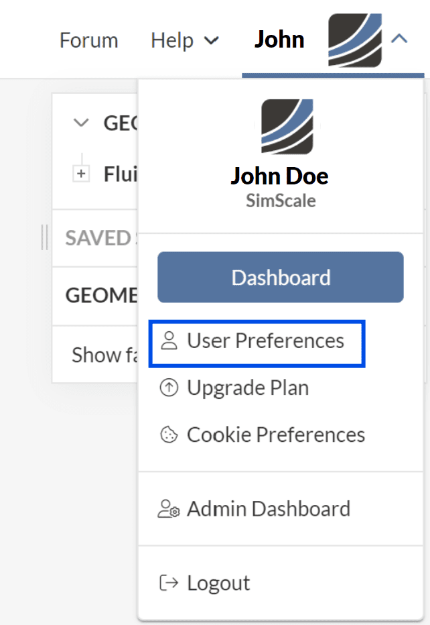Click the Upgrade Plan arrow icon
The image size is (430, 625).
(169, 388)
